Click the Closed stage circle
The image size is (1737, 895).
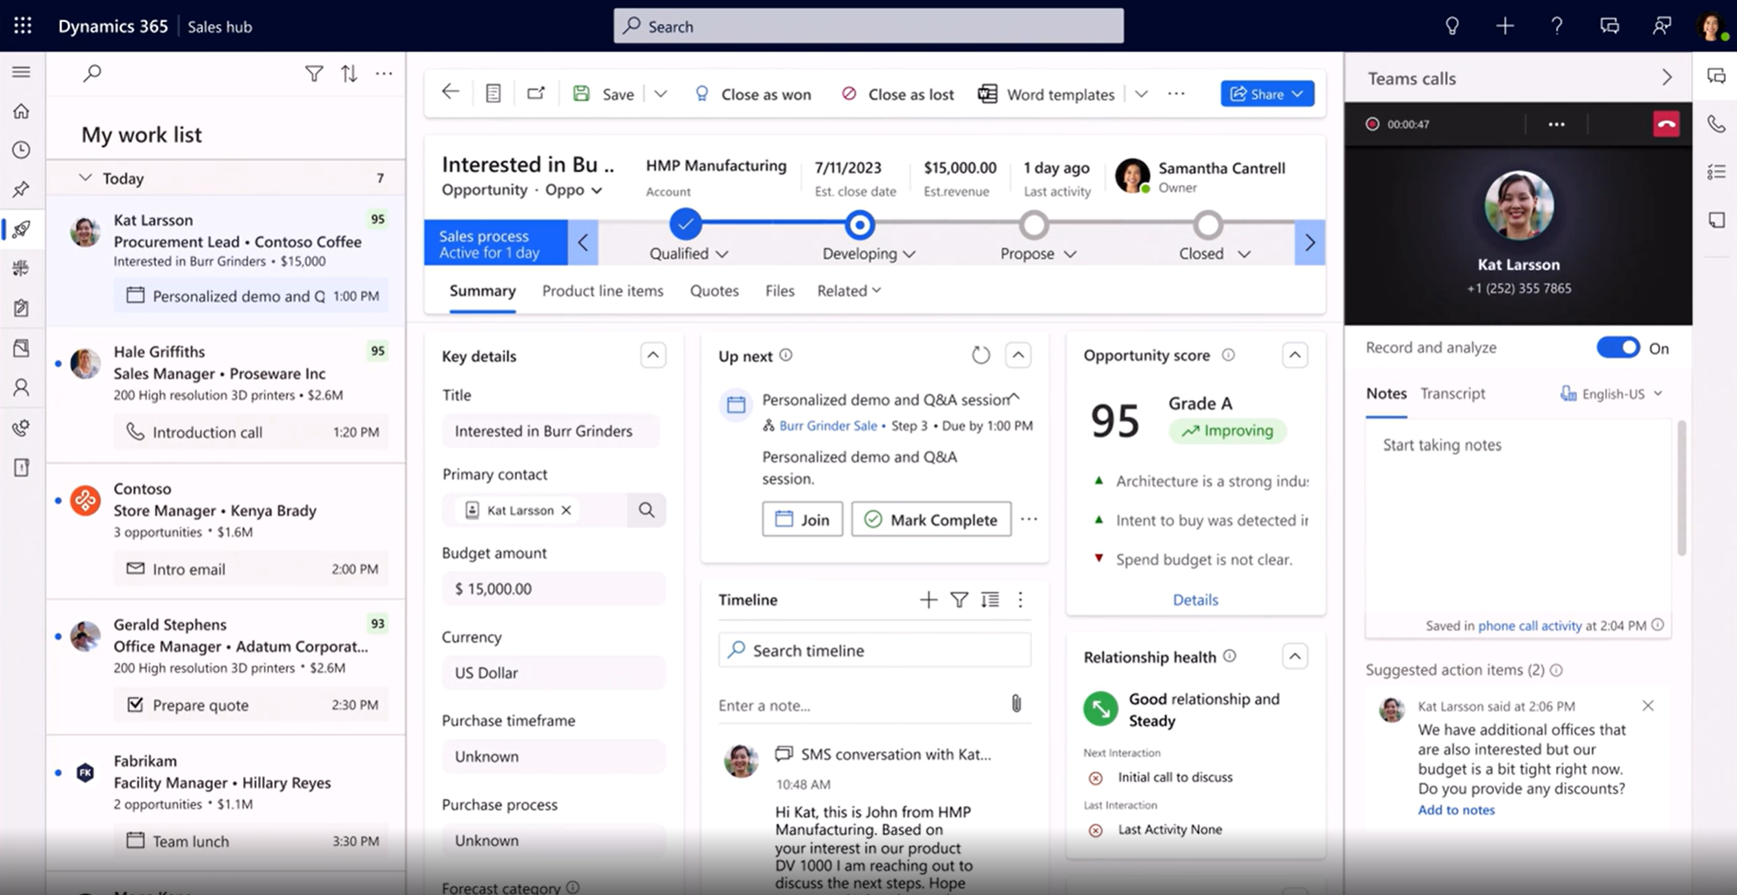pos(1208,224)
